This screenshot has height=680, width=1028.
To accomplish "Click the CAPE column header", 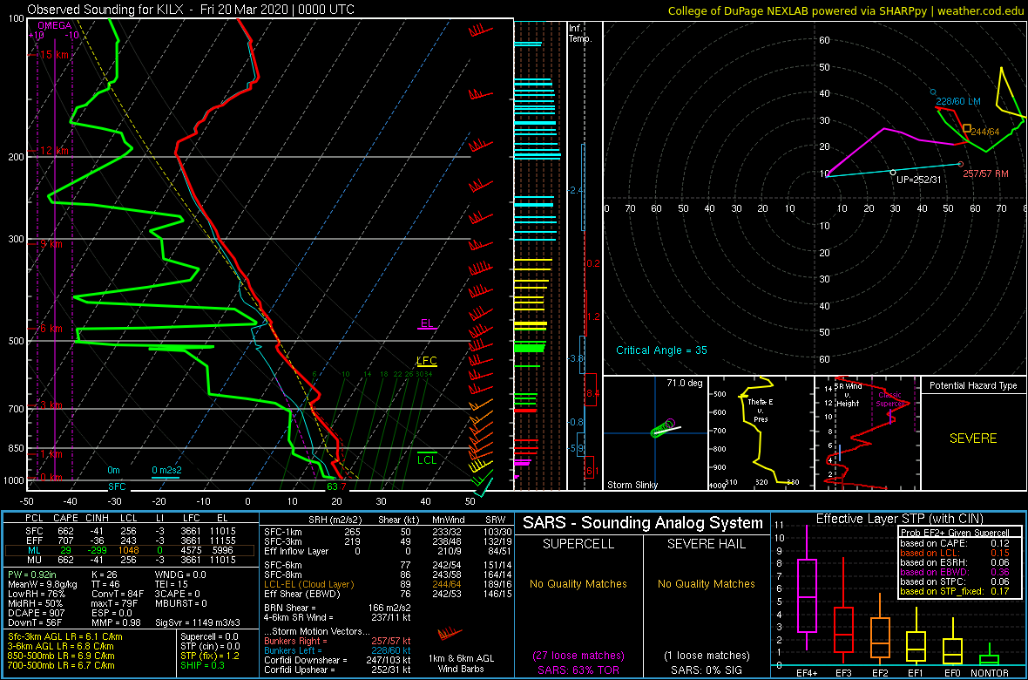I will click(64, 520).
